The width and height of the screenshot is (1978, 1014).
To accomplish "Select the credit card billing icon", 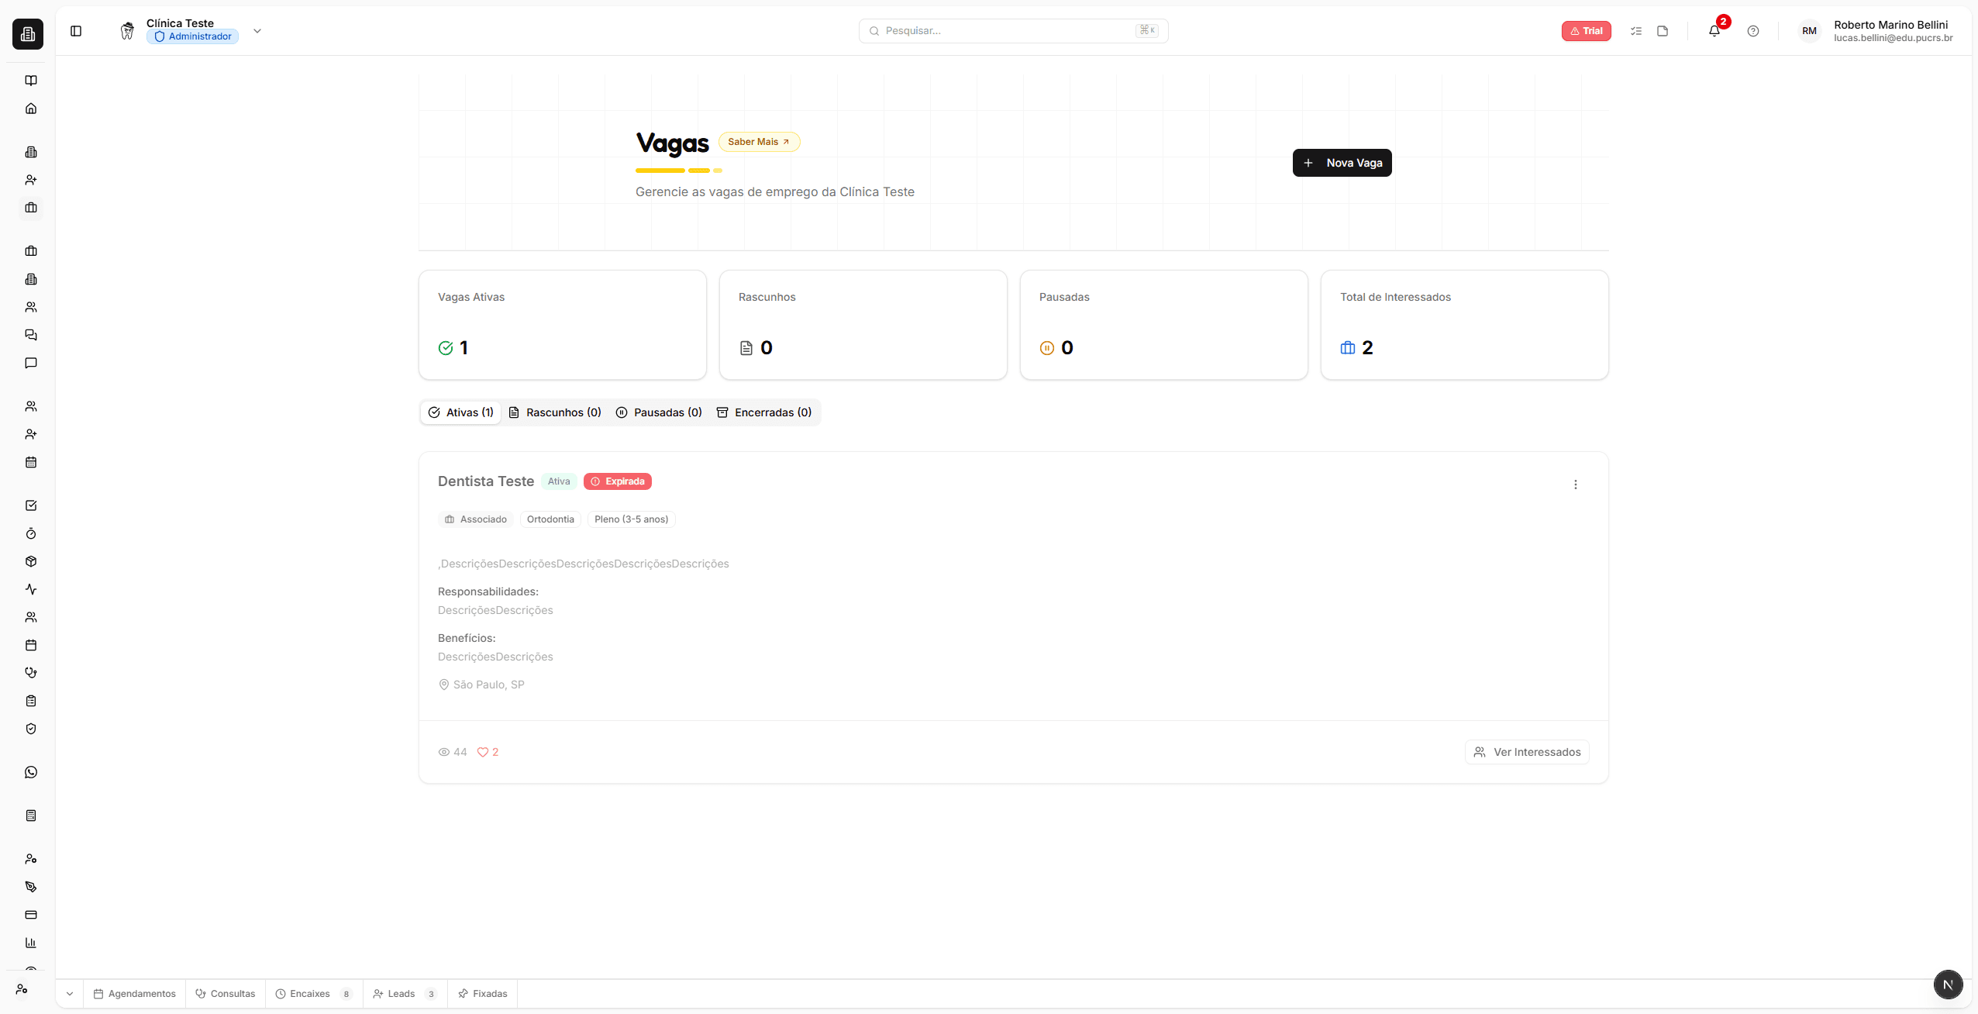I will pos(30,915).
